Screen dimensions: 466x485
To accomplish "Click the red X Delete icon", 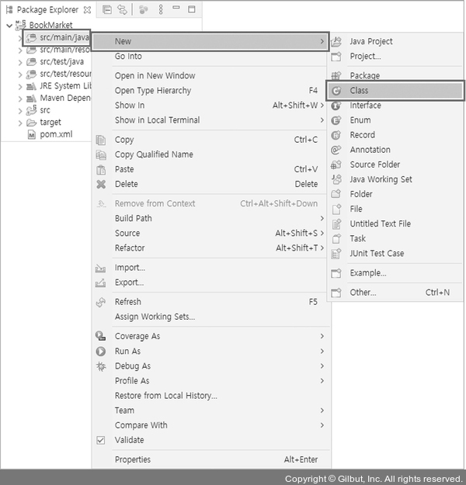I will click(x=101, y=184).
